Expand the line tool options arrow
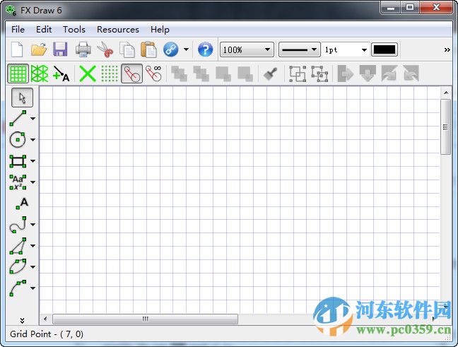The height and width of the screenshot is (347, 458). click(x=33, y=119)
